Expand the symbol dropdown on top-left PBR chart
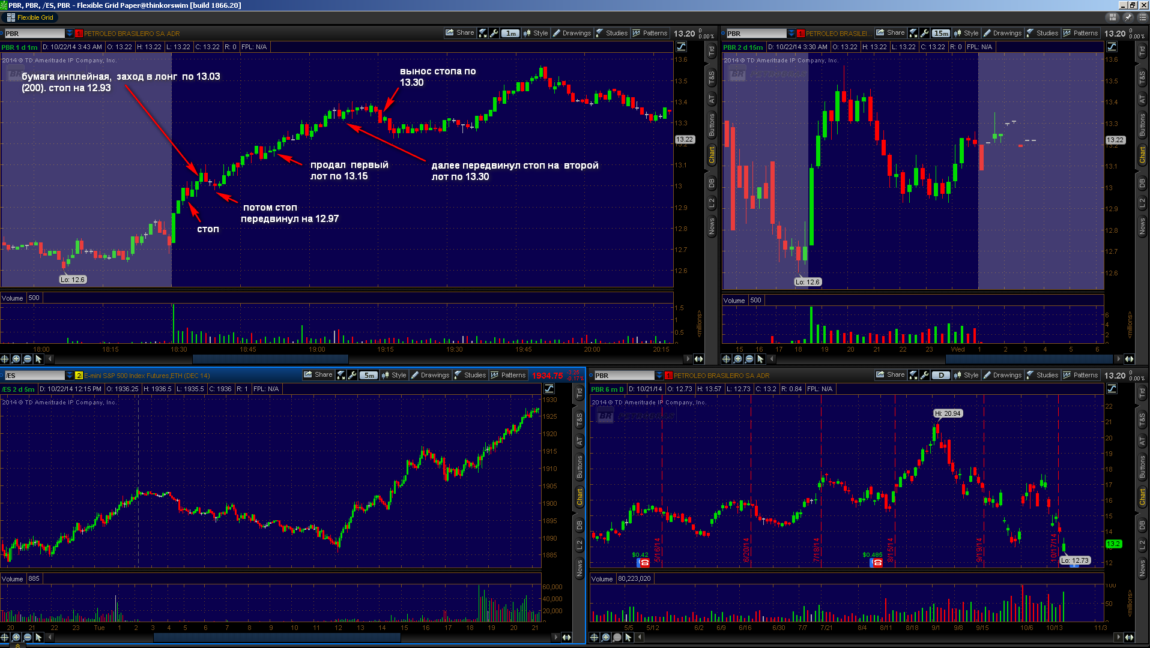This screenshot has height=648, width=1150. 70,34
